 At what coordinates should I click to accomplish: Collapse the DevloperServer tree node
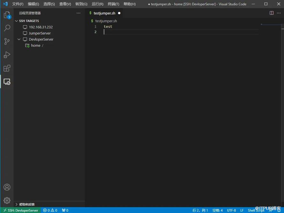pos(19,39)
